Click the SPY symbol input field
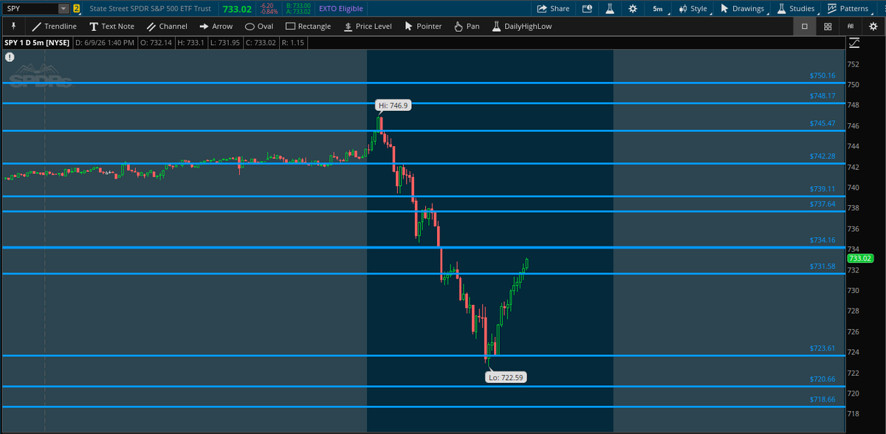This screenshot has width=886, height=434. coord(30,9)
